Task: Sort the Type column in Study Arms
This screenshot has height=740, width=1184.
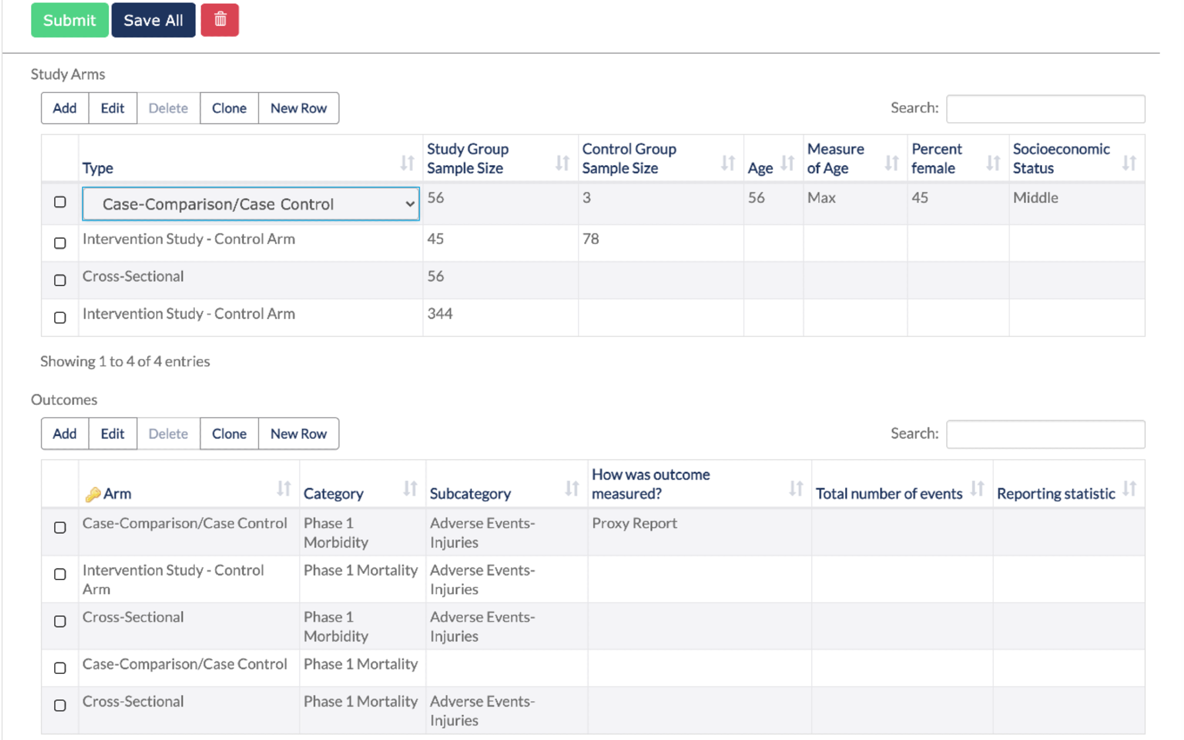Action: [x=407, y=164]
